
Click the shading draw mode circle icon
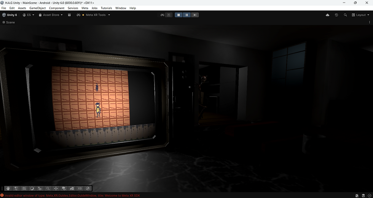click(32, 188)
